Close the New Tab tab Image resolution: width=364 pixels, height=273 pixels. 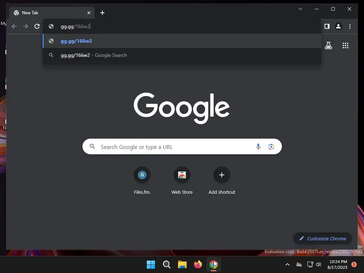coord(89,13)
